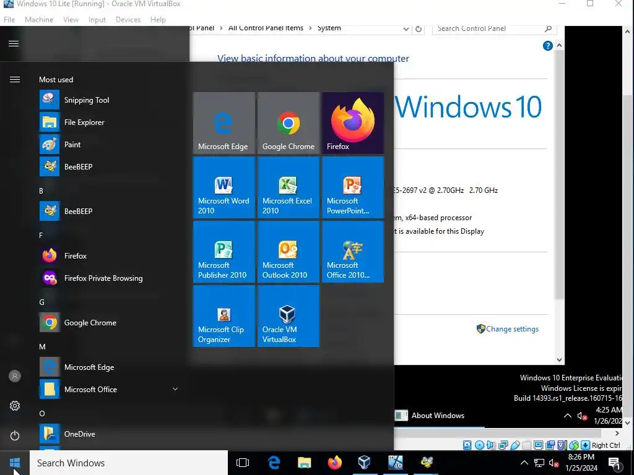This screenshot has height=475, width=634.
Task: Click the VirtualBox horizontal scrollbar right arrow
Action: click(x=617, y=433)
